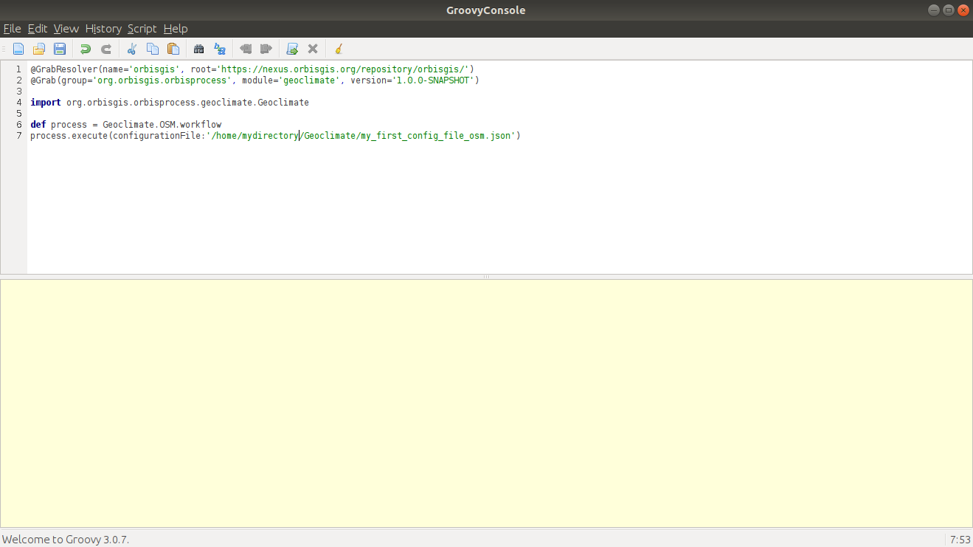Open the View menu
The height and width of the screenshot is (547, 973).
pos(66,29)
